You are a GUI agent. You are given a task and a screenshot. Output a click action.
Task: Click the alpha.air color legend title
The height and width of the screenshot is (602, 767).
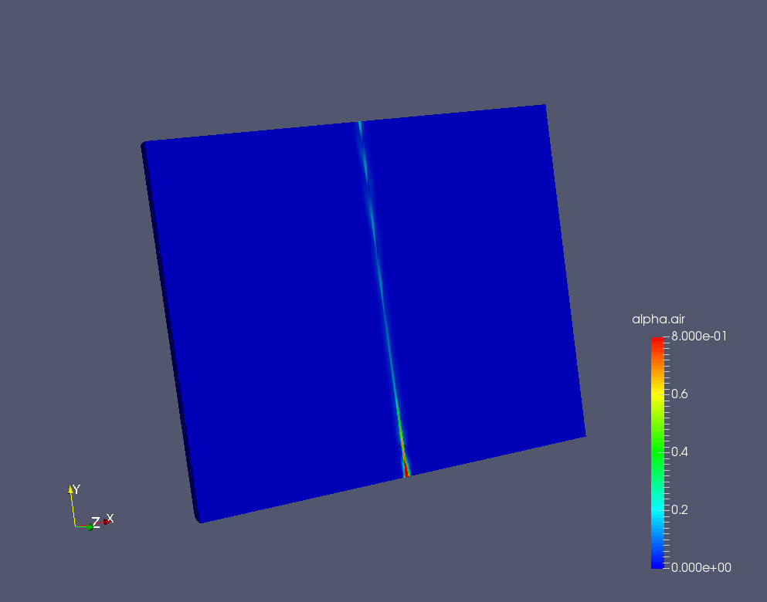[x=657, y=319]
